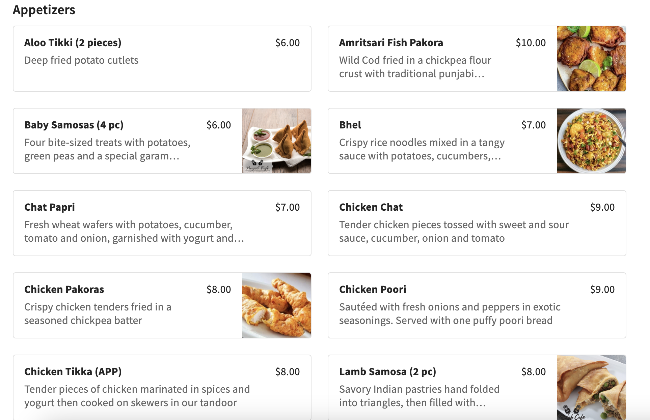The width and height of the screenshot is (650, 420).
Task: Click the Chicken Chat description text
Action: pyautogui.click(x=454, y=231)
